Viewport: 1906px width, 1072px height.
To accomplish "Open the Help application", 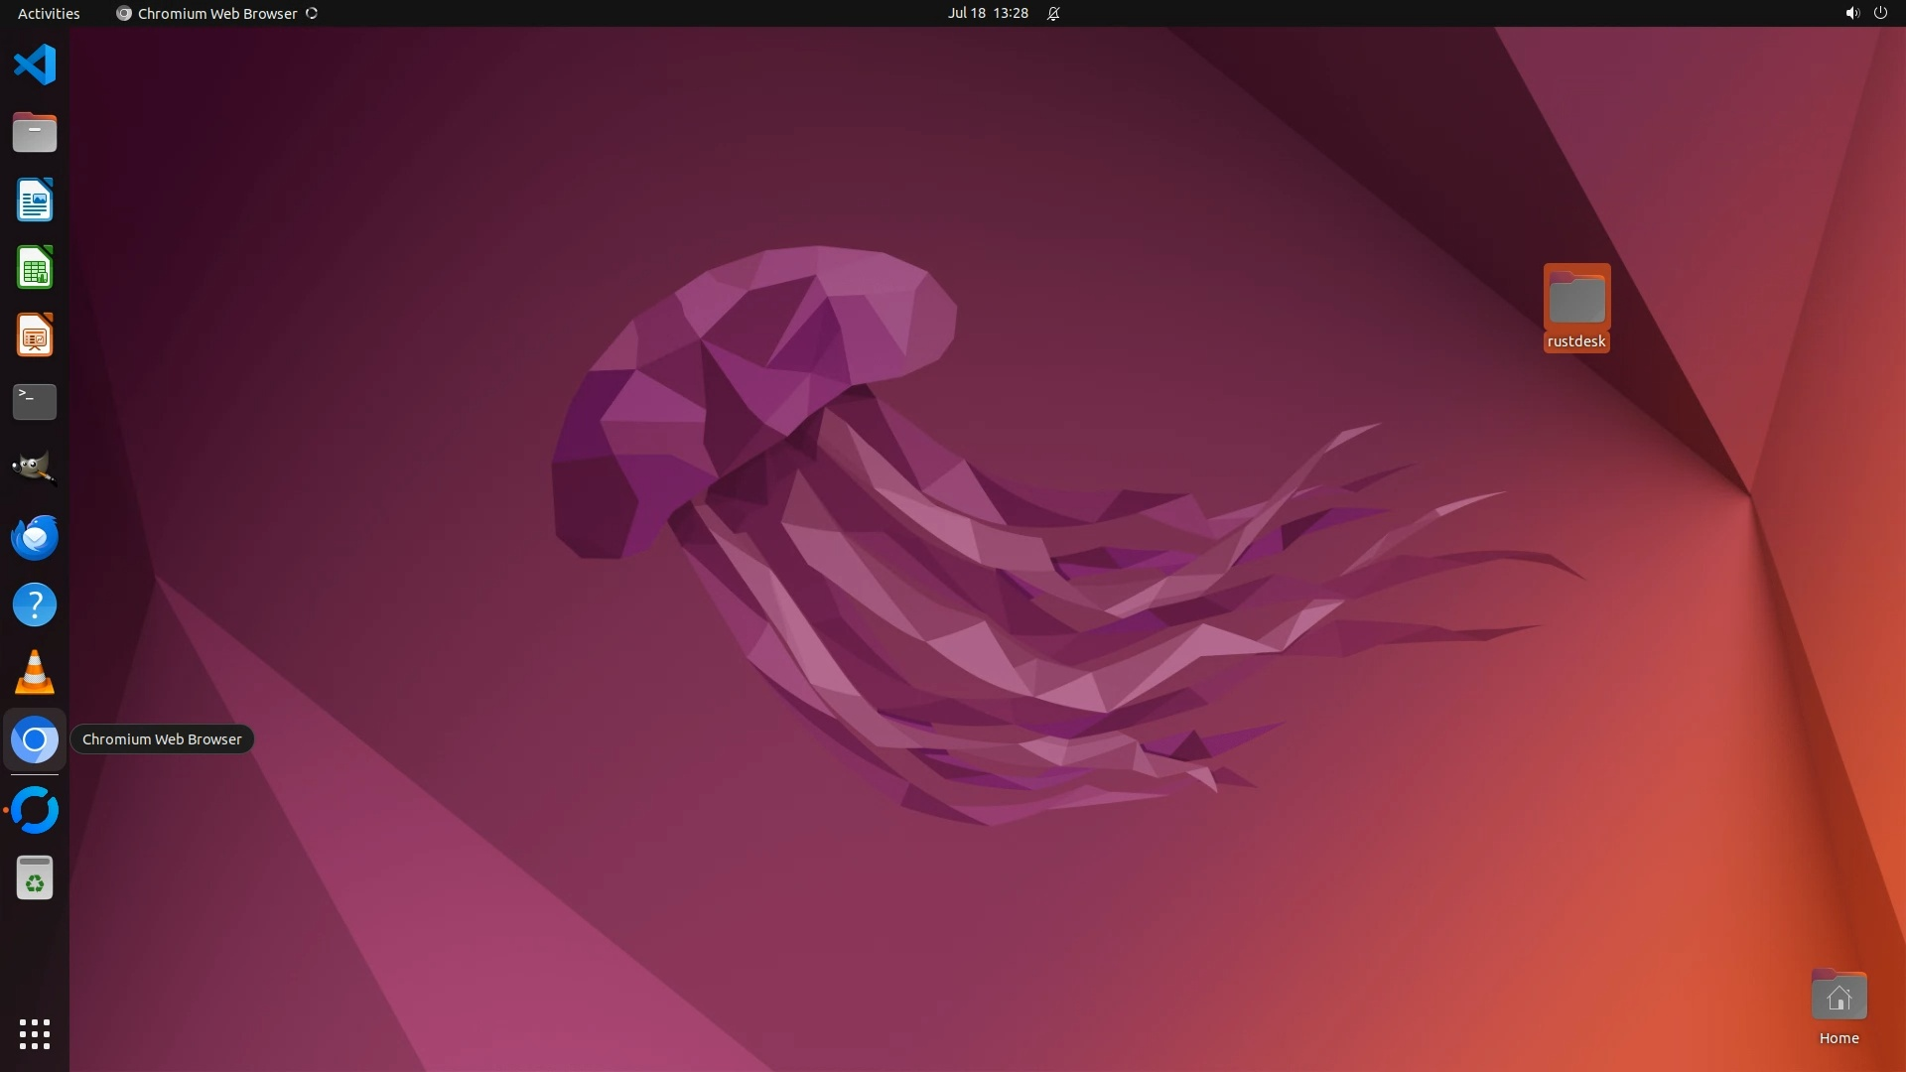I will [x=35, y=604].
